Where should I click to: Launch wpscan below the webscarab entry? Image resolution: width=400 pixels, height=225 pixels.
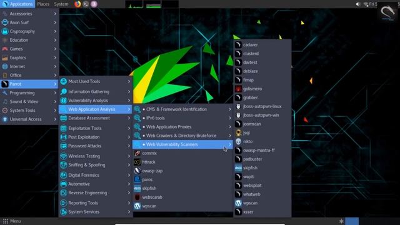[182, 206]
